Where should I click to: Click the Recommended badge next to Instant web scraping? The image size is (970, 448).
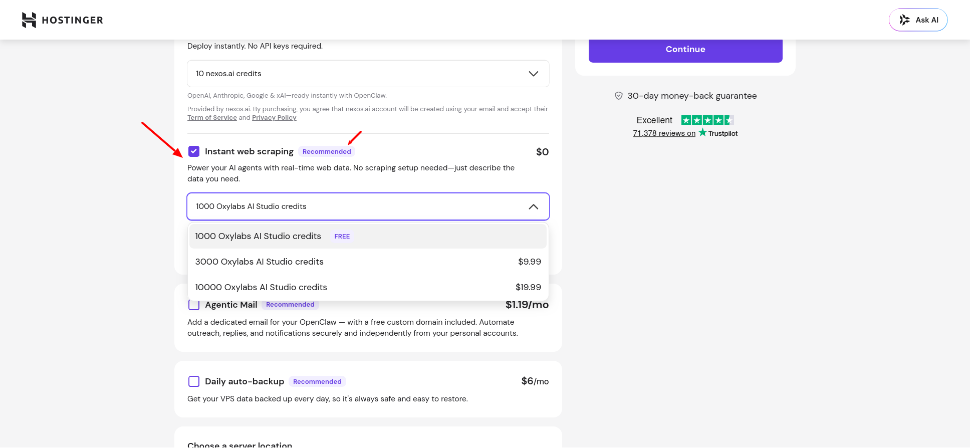pyautogui.click(x=327, y=151)
